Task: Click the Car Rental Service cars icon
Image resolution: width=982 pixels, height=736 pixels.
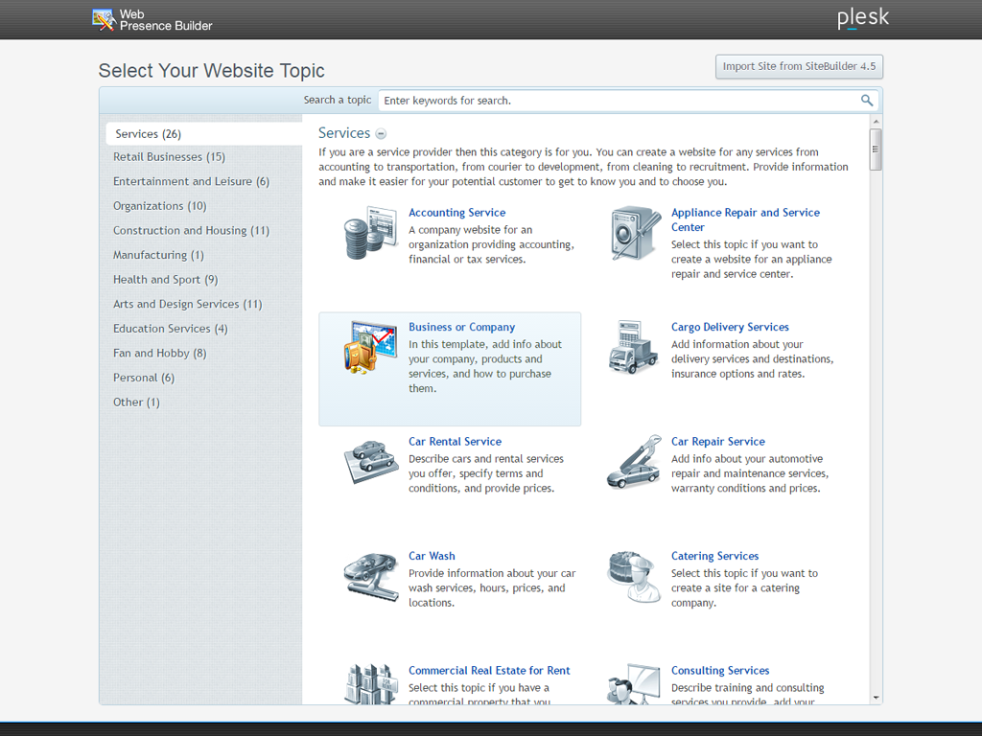Action: (371, 462)
